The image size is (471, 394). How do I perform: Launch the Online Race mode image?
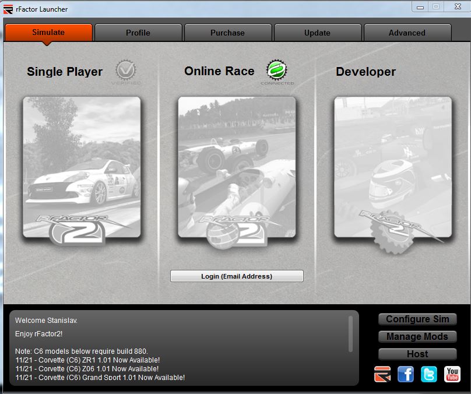(237, 168)
